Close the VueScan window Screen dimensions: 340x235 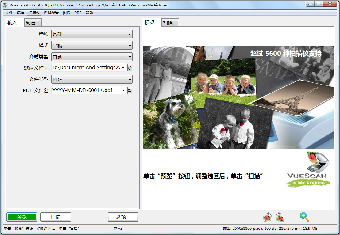pyautogui.click(x=330, y=4)
